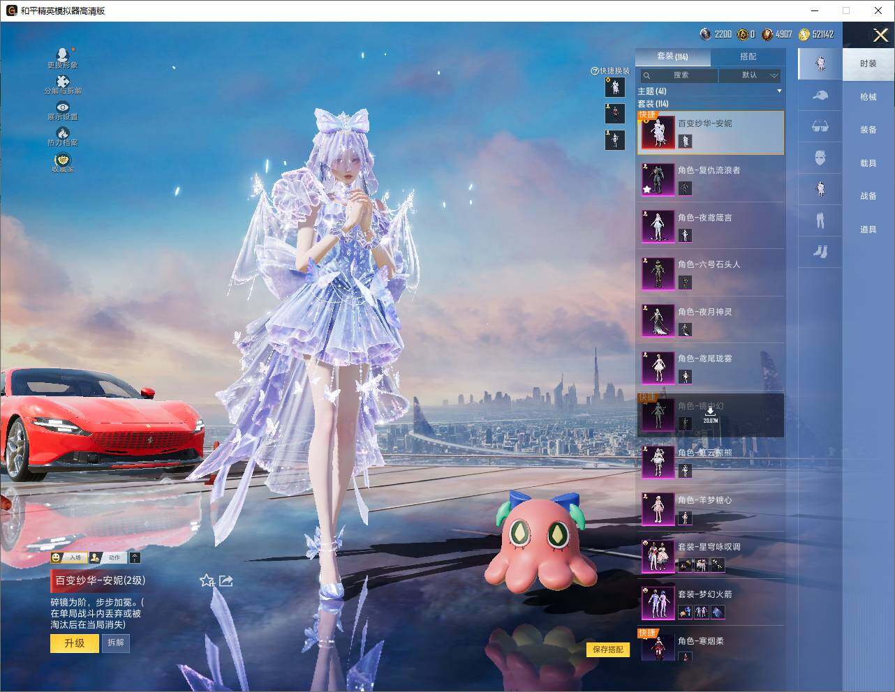Switch to 载具 tab

868,163
